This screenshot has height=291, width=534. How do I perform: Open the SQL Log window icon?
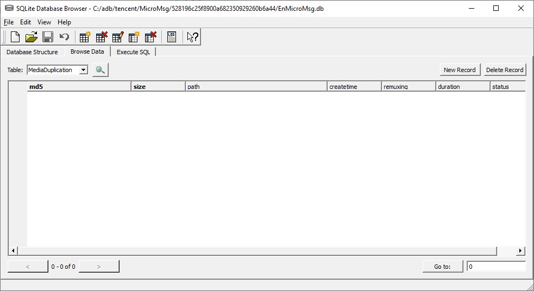172,37
